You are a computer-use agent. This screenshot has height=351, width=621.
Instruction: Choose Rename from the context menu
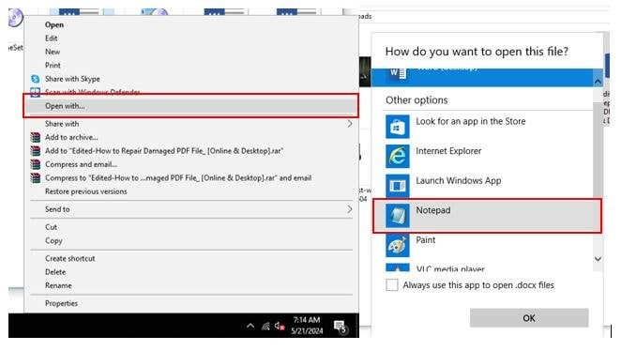pyautogui.click(x=58, y=285)
